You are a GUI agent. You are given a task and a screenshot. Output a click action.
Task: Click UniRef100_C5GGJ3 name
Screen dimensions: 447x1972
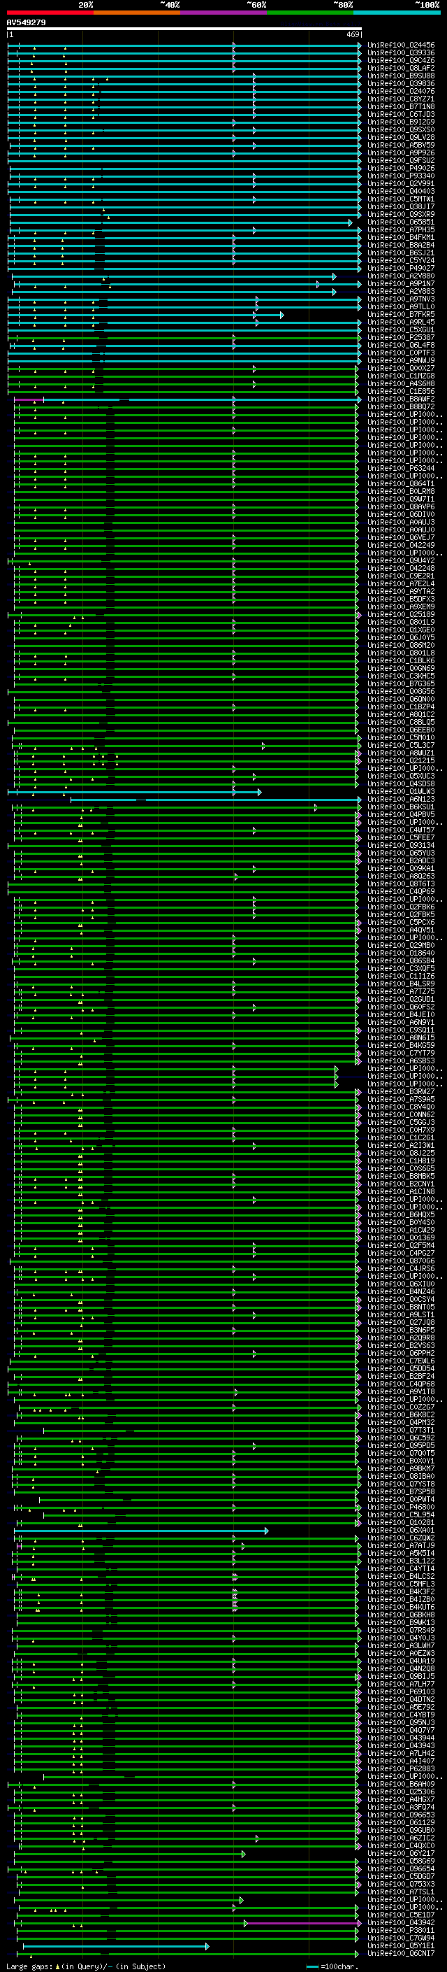pyautogui.click(x=401, y=1122)
